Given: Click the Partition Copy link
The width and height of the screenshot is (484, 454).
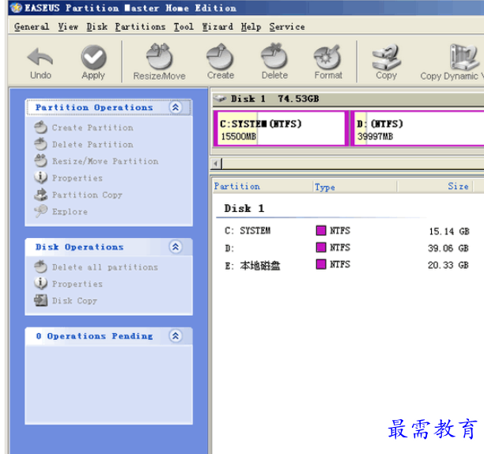Looking at the screenshot, I should [87, 195].
